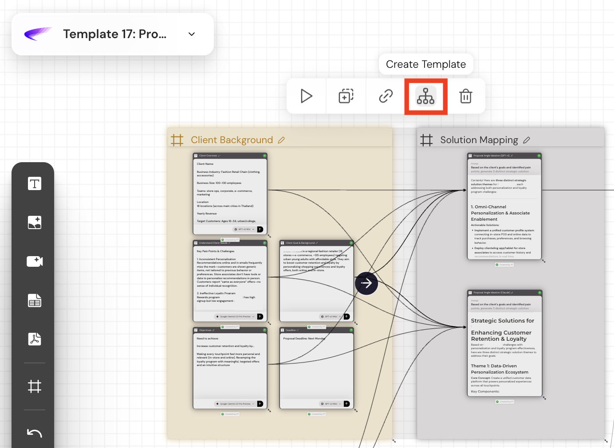
Task: Click the undo arrow in sidebar
Action: 35,433
